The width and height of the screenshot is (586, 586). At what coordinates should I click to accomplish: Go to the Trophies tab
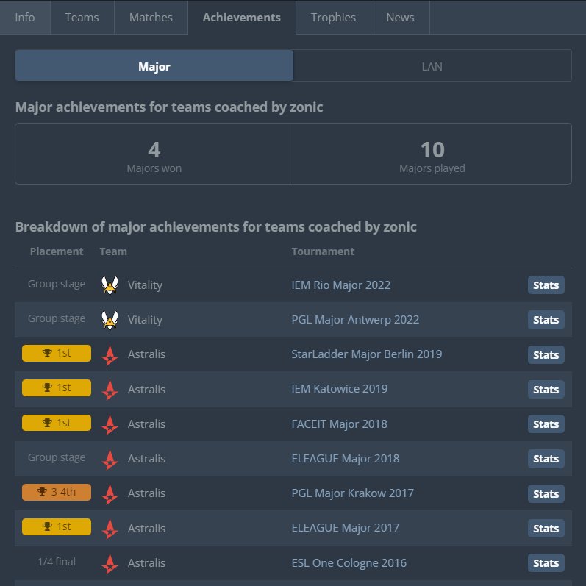(333, 17)
